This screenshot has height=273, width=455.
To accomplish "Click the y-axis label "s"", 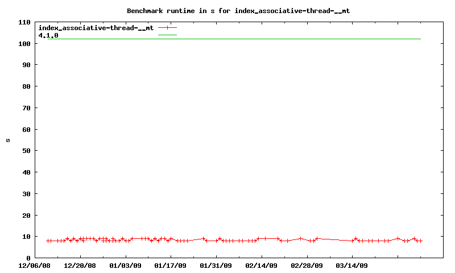I will (x=8, y=140).
